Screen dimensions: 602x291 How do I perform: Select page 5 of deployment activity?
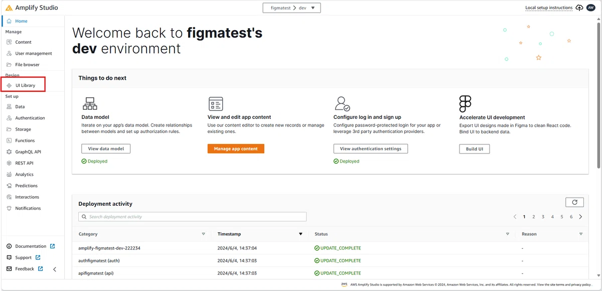tap(562, 217)
